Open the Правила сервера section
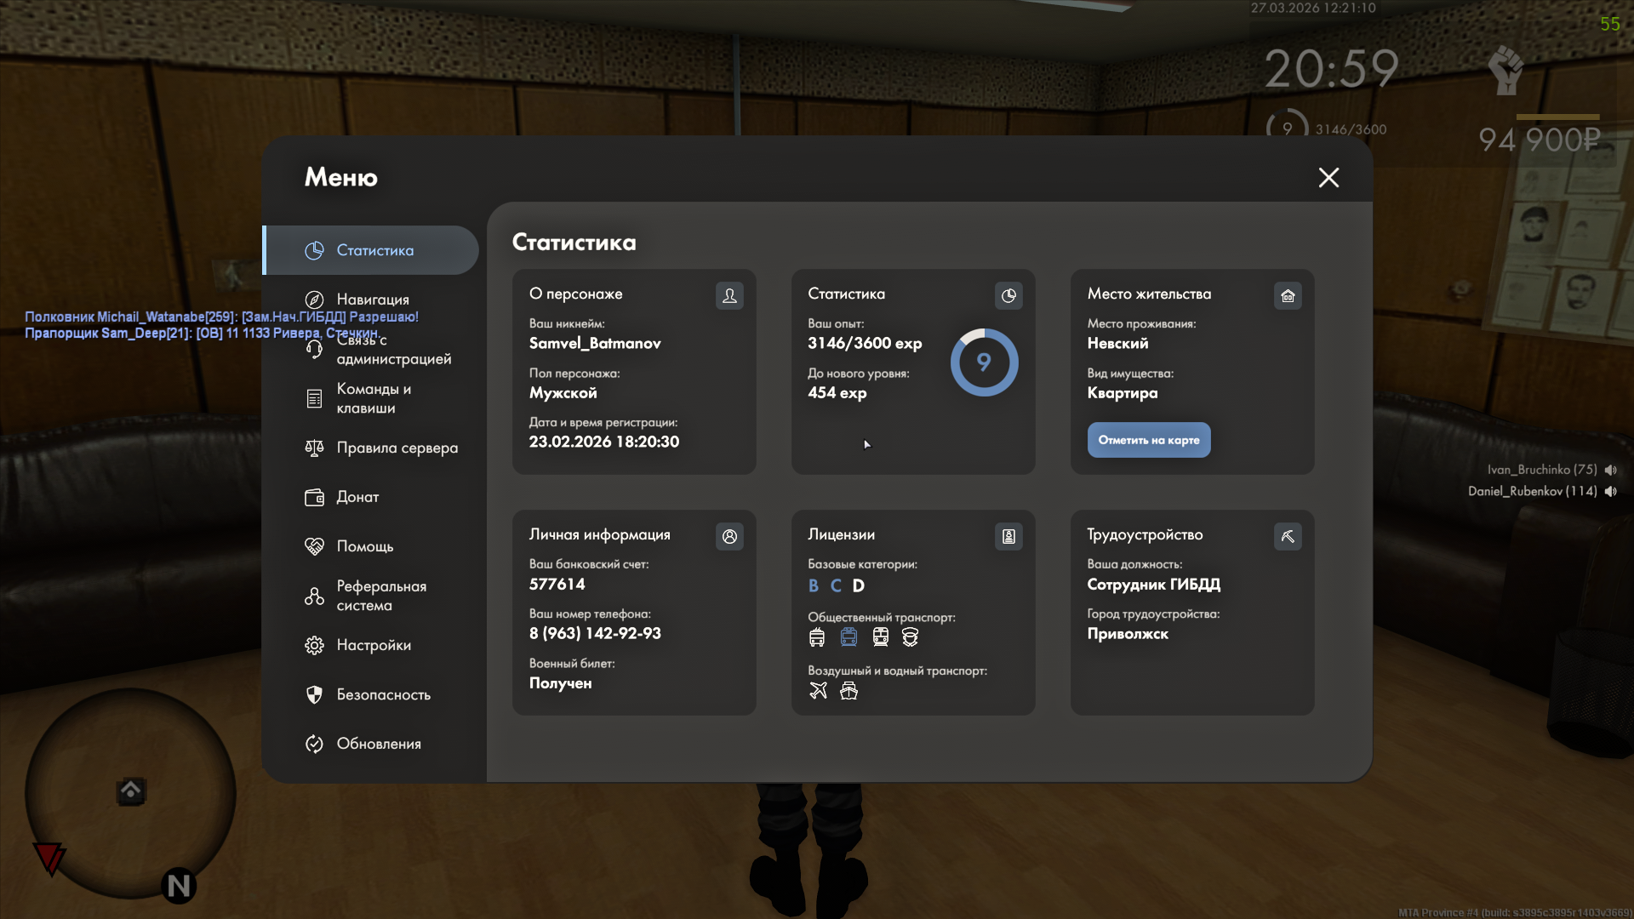 397,448
